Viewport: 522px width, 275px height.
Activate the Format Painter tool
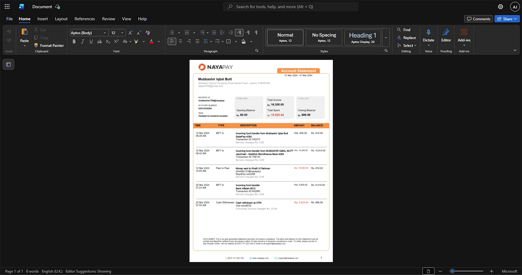49,45
